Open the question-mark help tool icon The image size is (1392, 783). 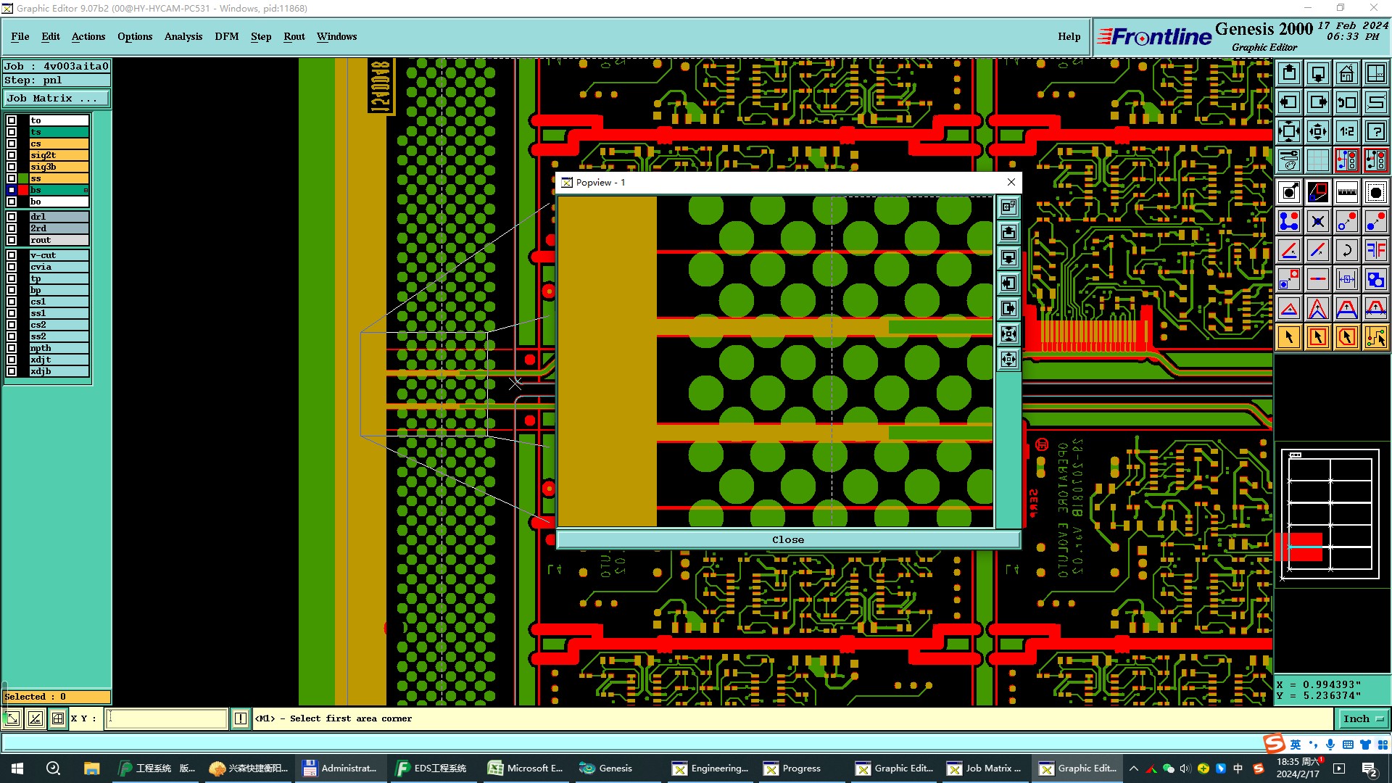[x=1375, y=131]
